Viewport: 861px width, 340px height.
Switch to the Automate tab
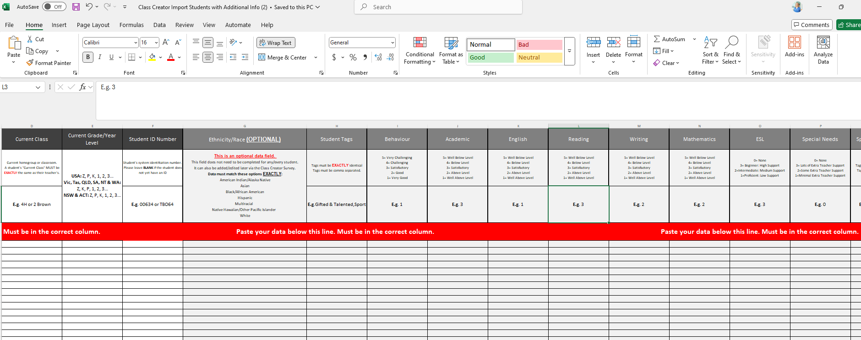coord(238,25)
